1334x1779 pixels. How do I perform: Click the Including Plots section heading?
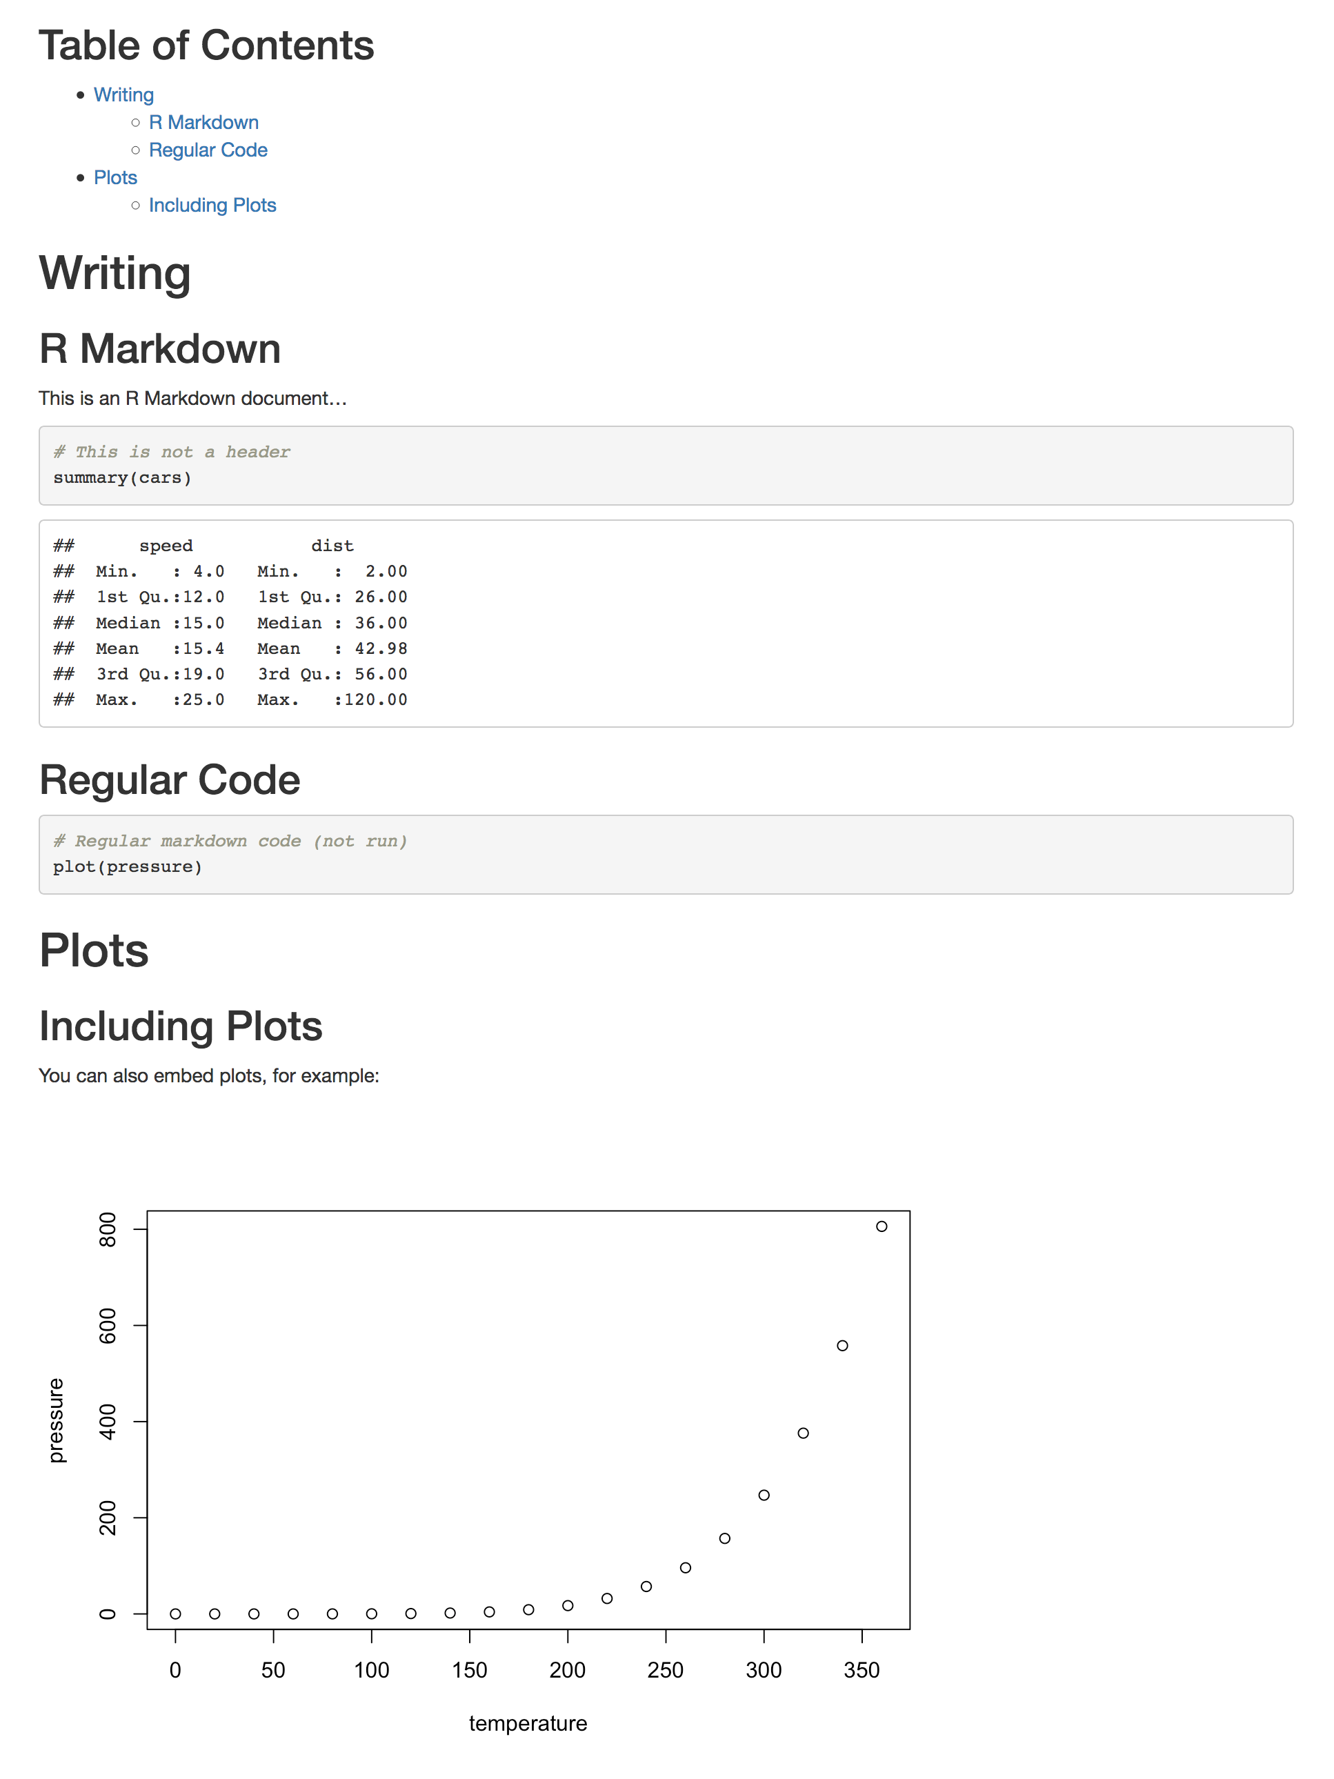pos(181,1026)
